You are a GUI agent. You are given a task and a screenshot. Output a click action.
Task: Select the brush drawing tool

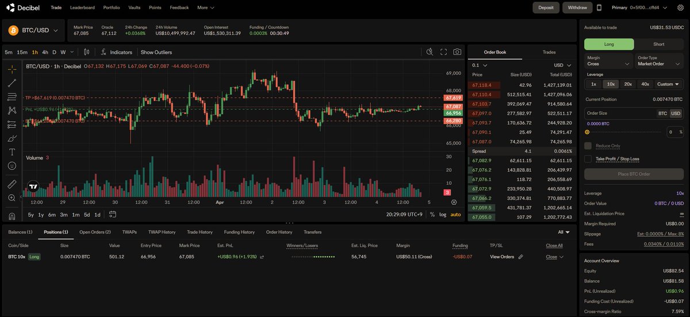coord(12,138)
